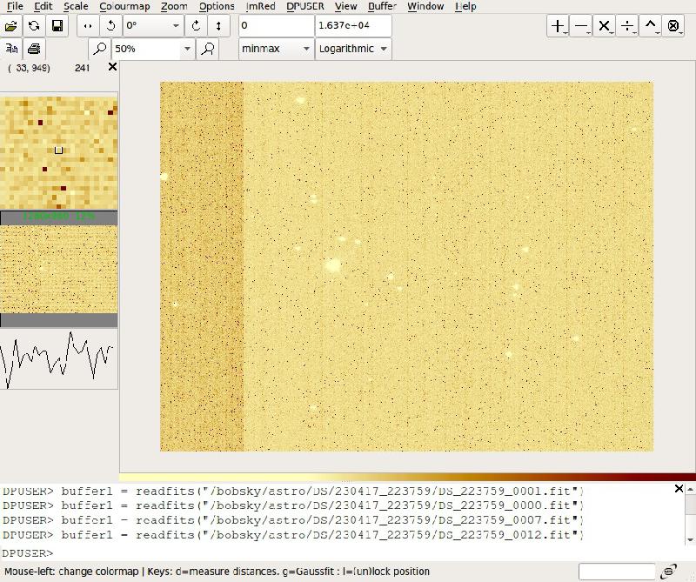Open the Help menu

[465, 6]
